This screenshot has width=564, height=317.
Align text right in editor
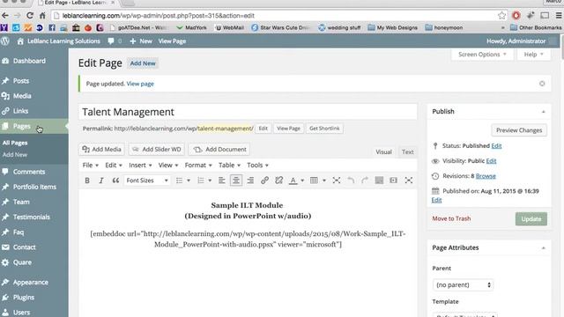pyautogui.click(x=250, y=181)
